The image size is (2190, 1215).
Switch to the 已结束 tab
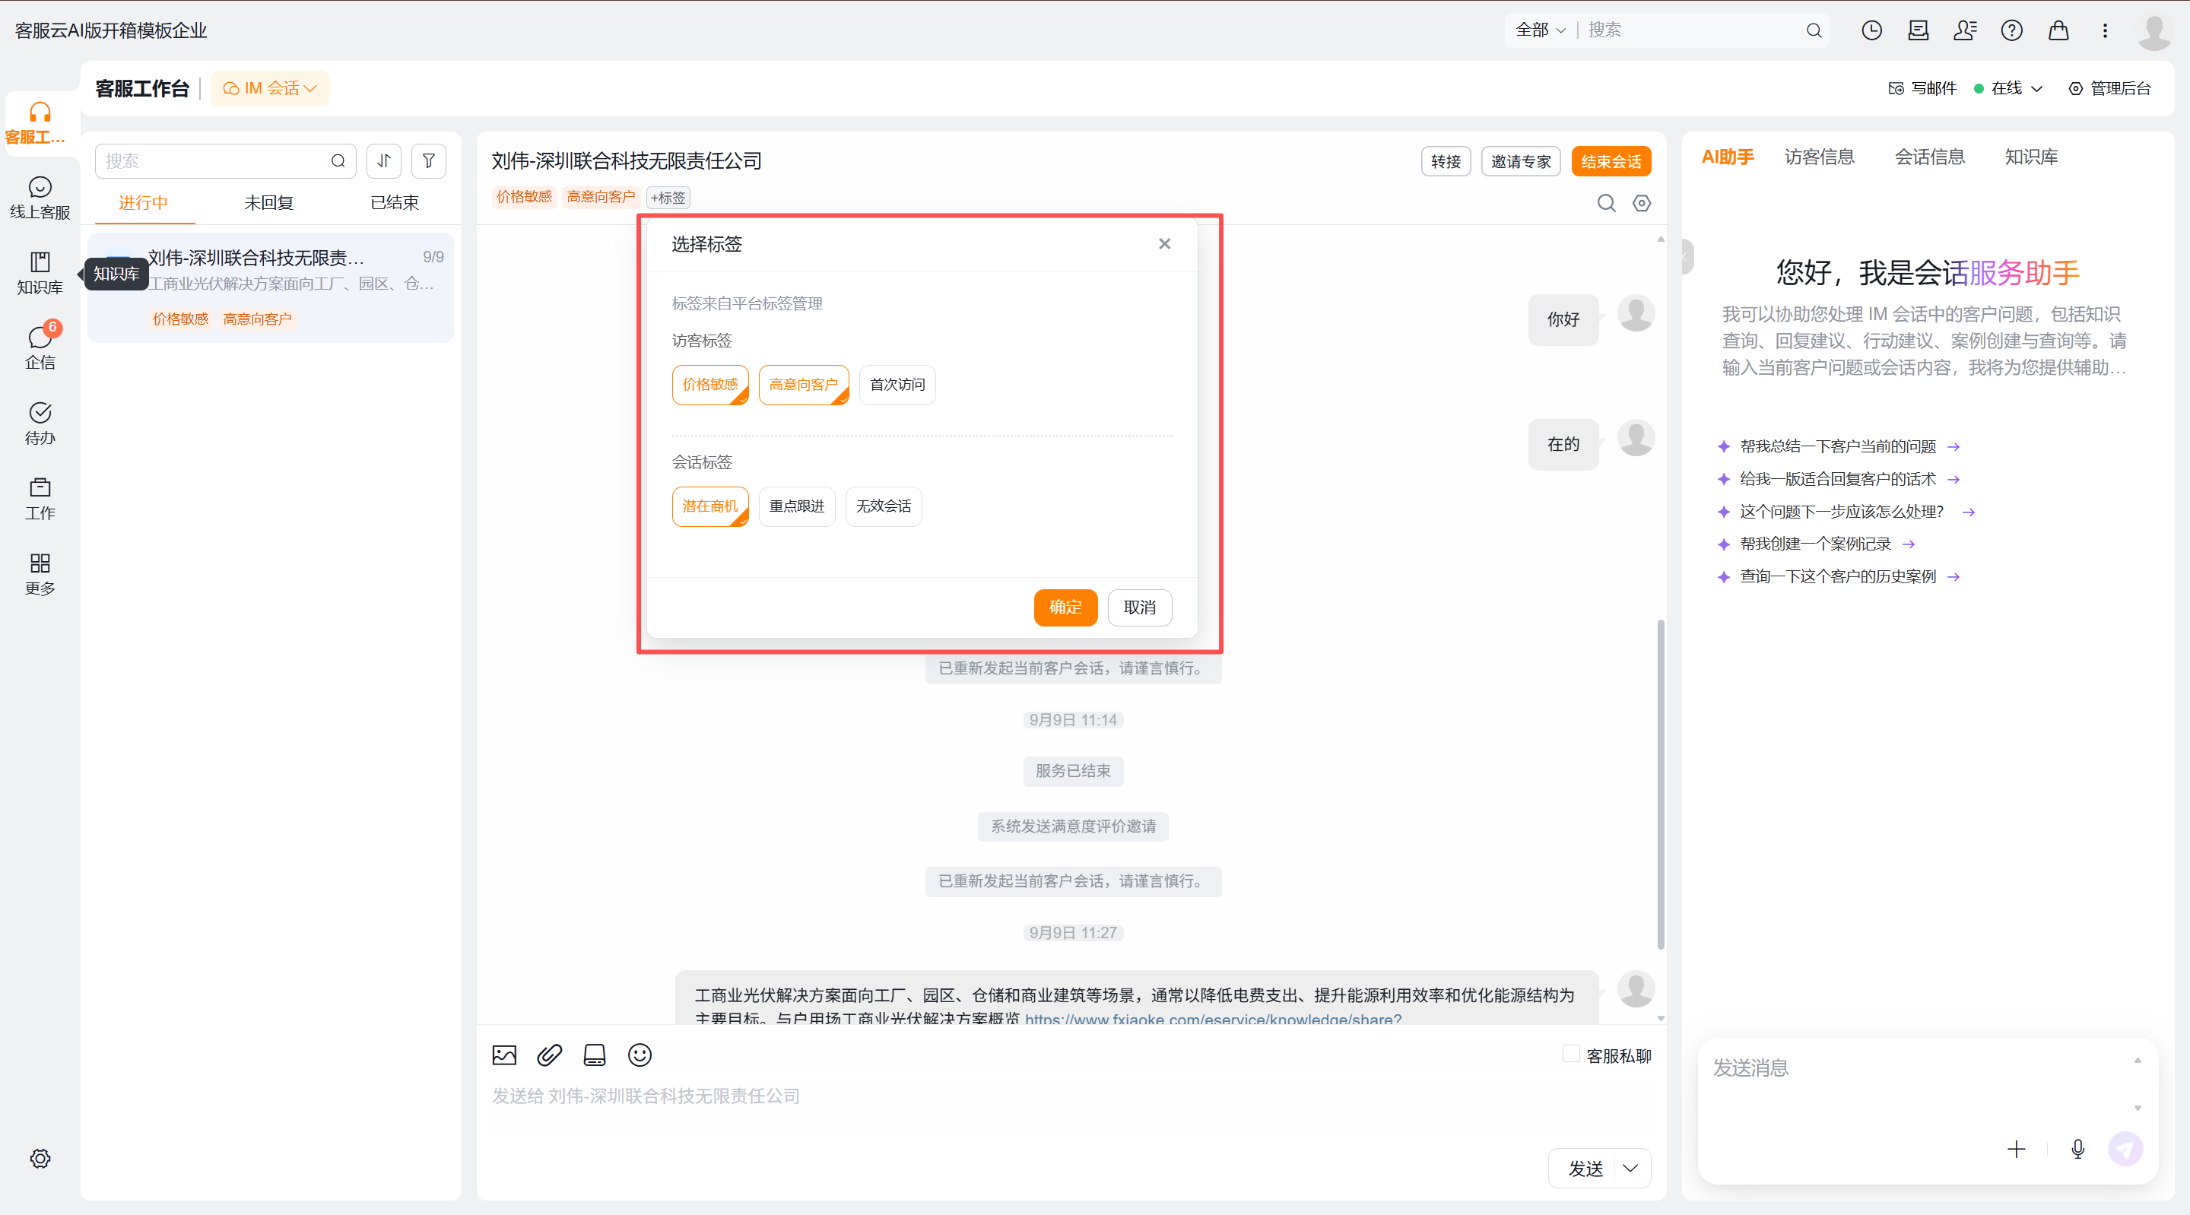click(x=395, y=203)
